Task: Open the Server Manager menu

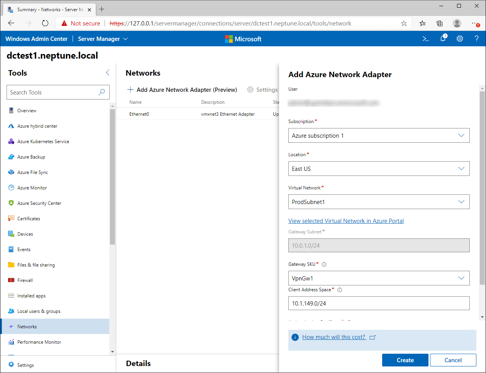Action: [x=102, y=39]
